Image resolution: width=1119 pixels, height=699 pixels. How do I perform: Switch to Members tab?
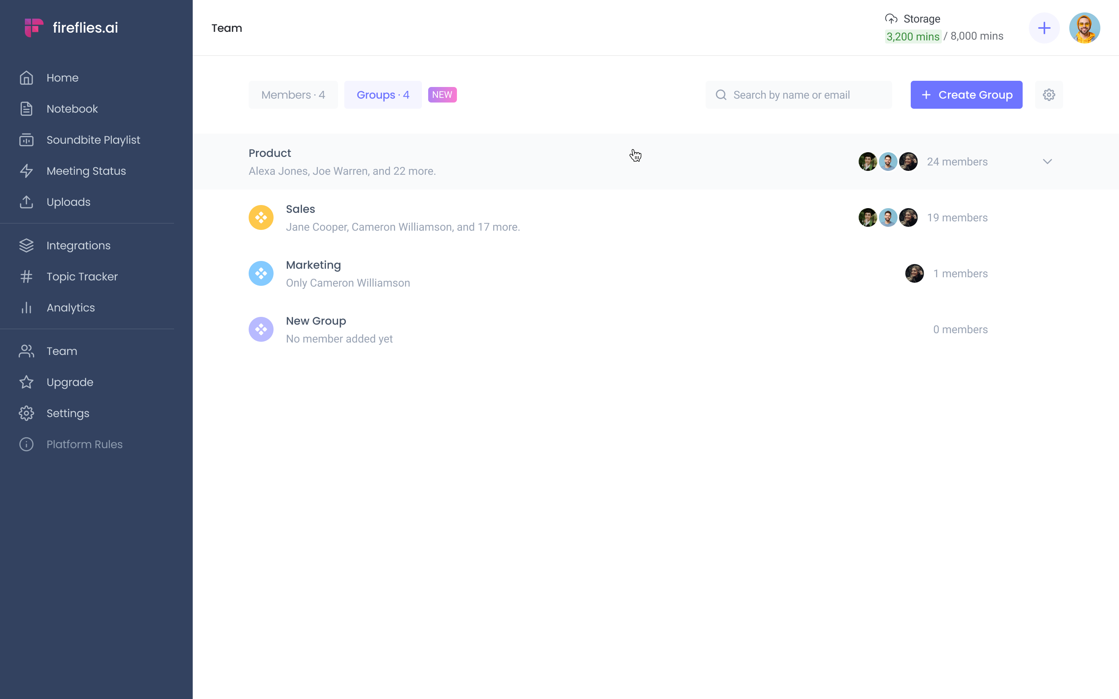click(293, 94)
